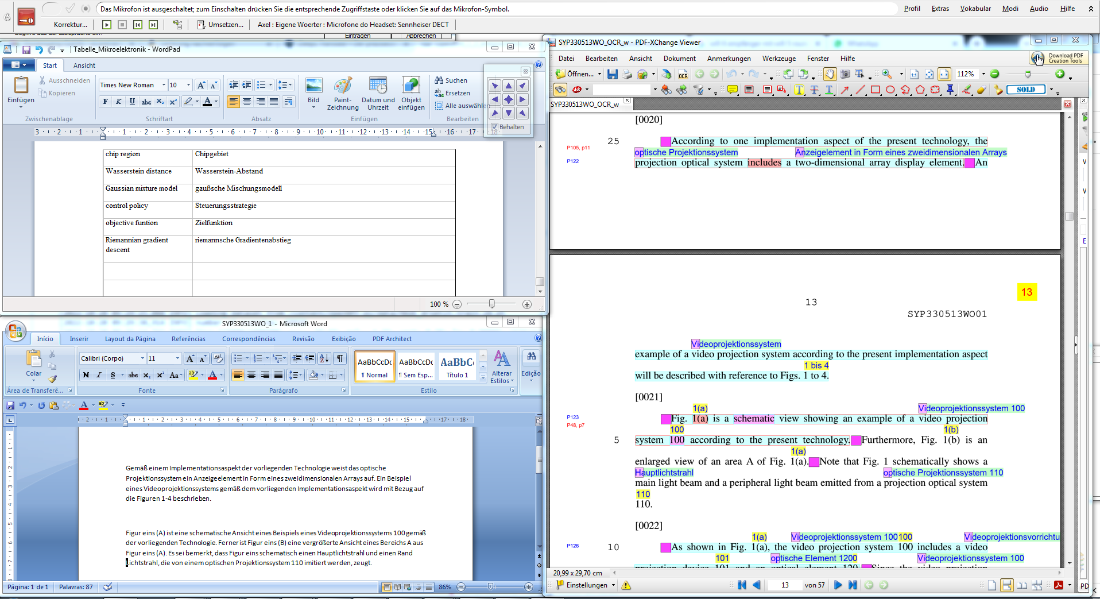
Task: Open the Anmerkungen menu
Action: point(729,59)
